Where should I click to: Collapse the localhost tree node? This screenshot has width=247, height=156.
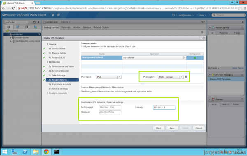coord(5,31)
